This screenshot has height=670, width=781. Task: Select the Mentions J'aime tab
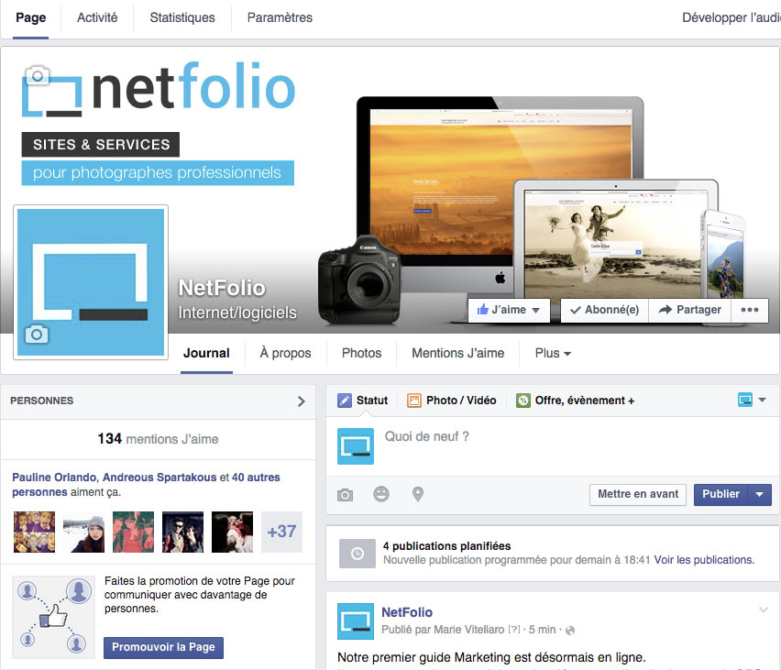pyautogui.click(x=457, y=353)
